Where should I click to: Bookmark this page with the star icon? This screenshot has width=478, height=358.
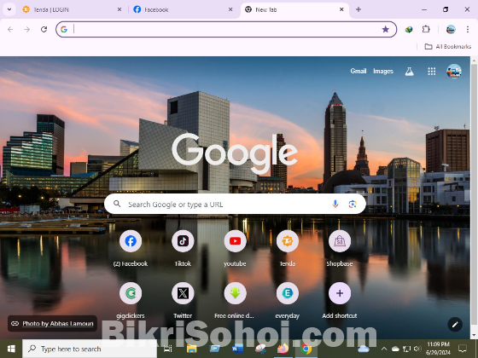point(385,29)
